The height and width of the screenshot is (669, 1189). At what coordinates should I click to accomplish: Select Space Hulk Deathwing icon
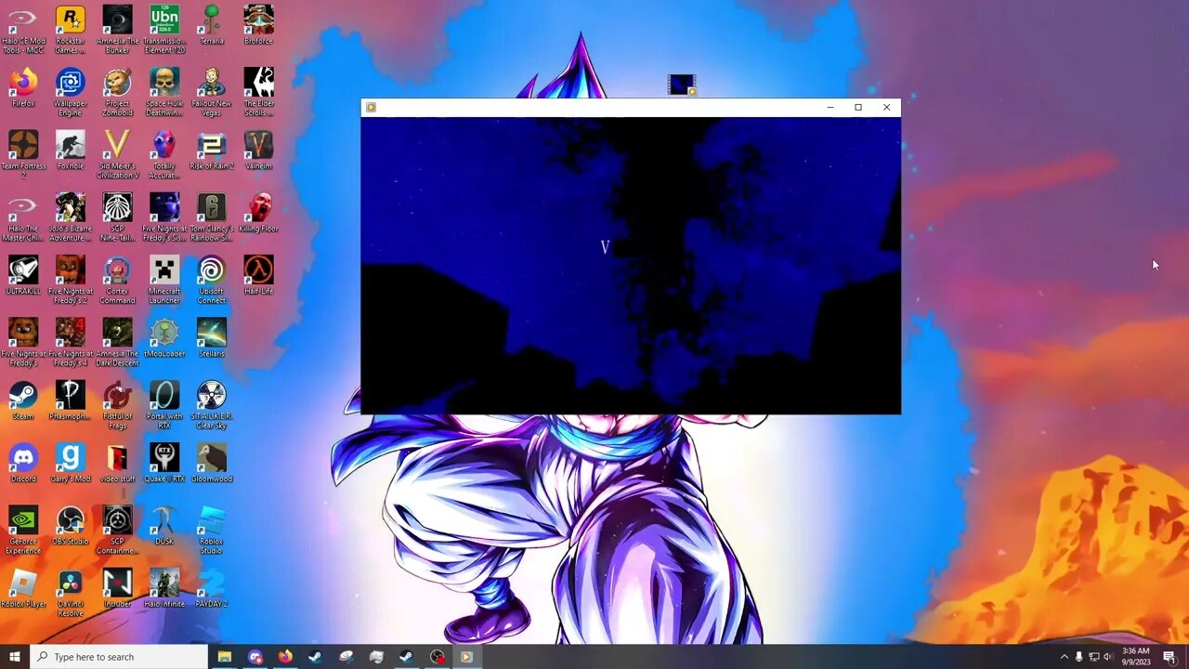click(164, 93)
